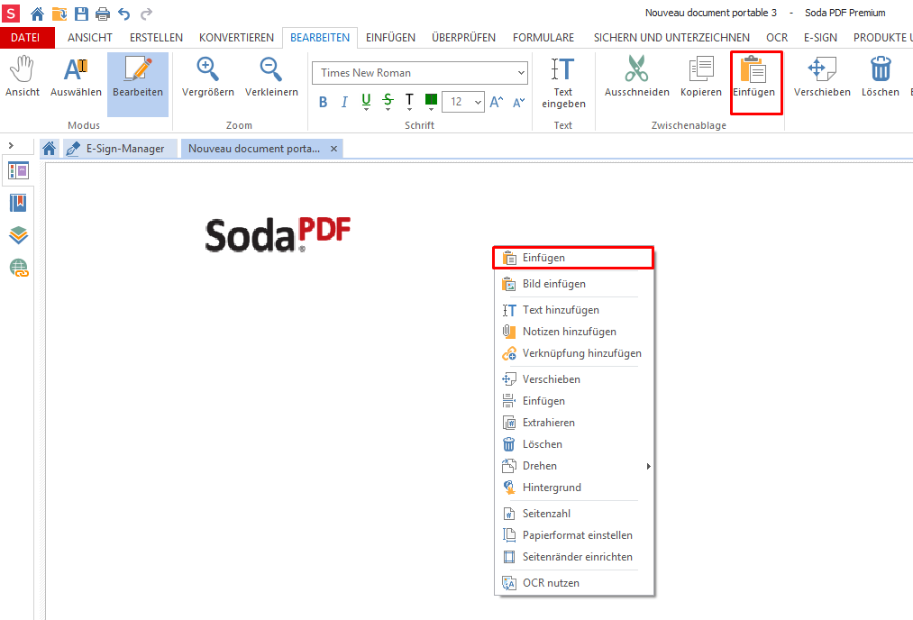Open the font size 12 dropdown
The width and height of the screenshot is (913, 620).
coord(477,102)
